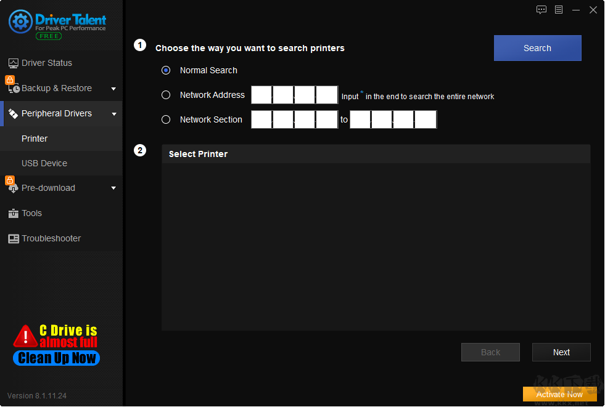Open the Tools toolbox icon

(x=13, y=213)
